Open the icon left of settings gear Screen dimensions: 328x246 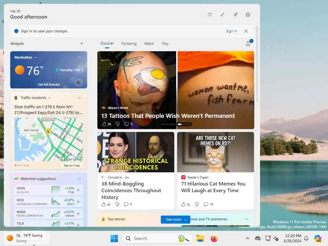coord(235,15)
